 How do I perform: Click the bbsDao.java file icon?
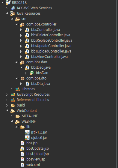click(x=27, y=67)
